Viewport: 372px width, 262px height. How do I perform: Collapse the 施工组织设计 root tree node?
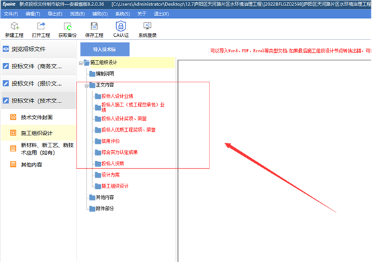point(81,63)
